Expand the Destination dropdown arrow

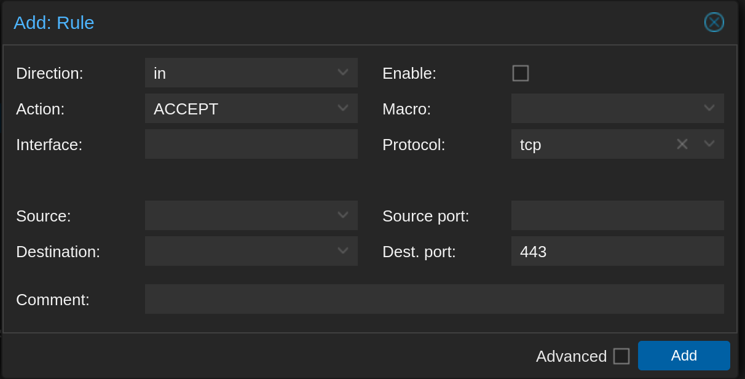[x=343, y=251]
